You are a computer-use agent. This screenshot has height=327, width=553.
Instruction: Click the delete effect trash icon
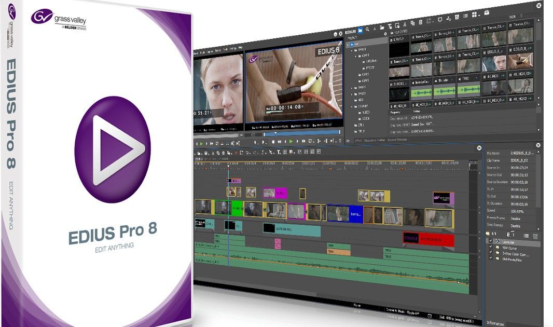coord(535,236)
